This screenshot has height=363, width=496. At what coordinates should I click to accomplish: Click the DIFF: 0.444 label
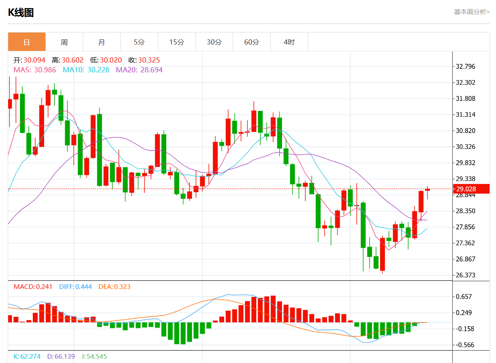(75, 286)
